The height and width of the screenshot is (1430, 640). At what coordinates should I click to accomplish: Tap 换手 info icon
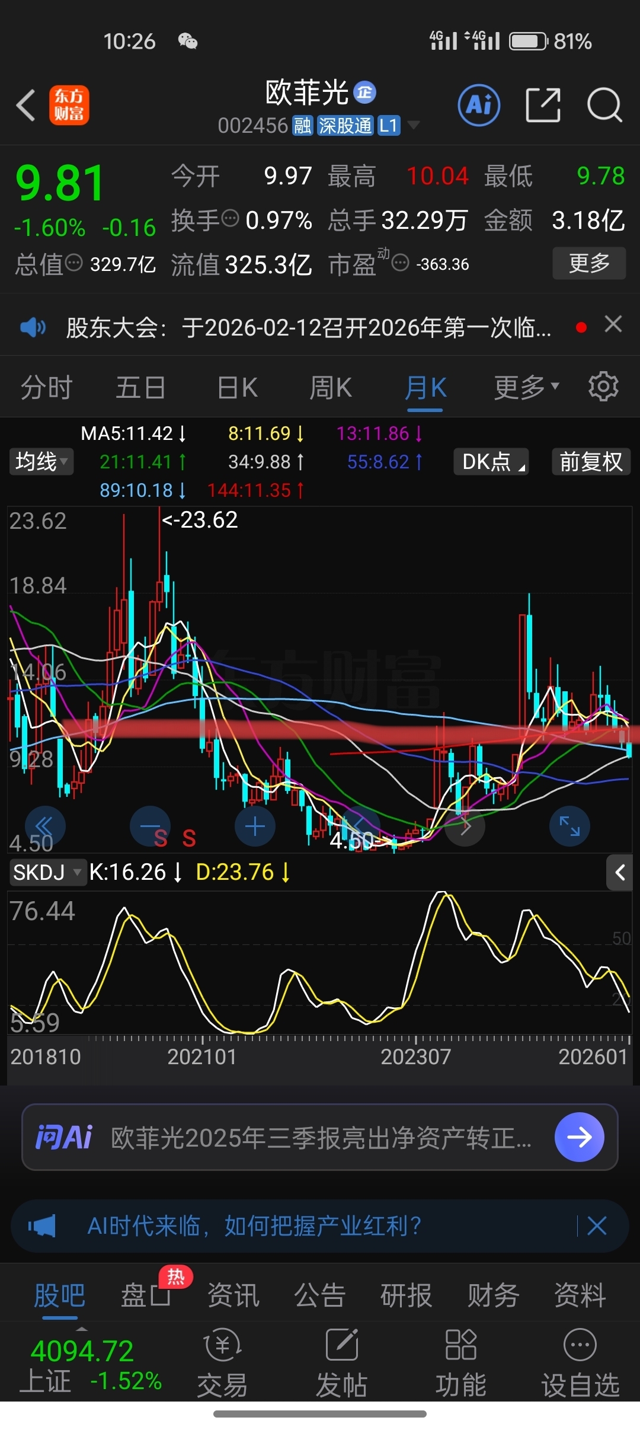(230, 218)
